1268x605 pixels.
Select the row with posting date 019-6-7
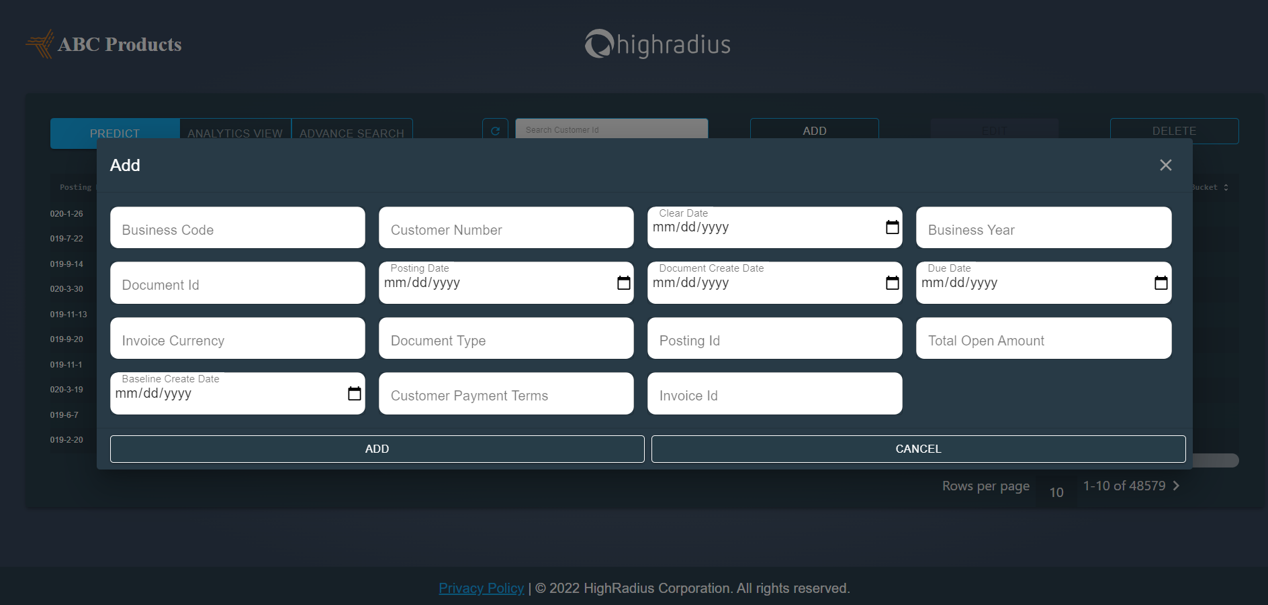(64, 415)
